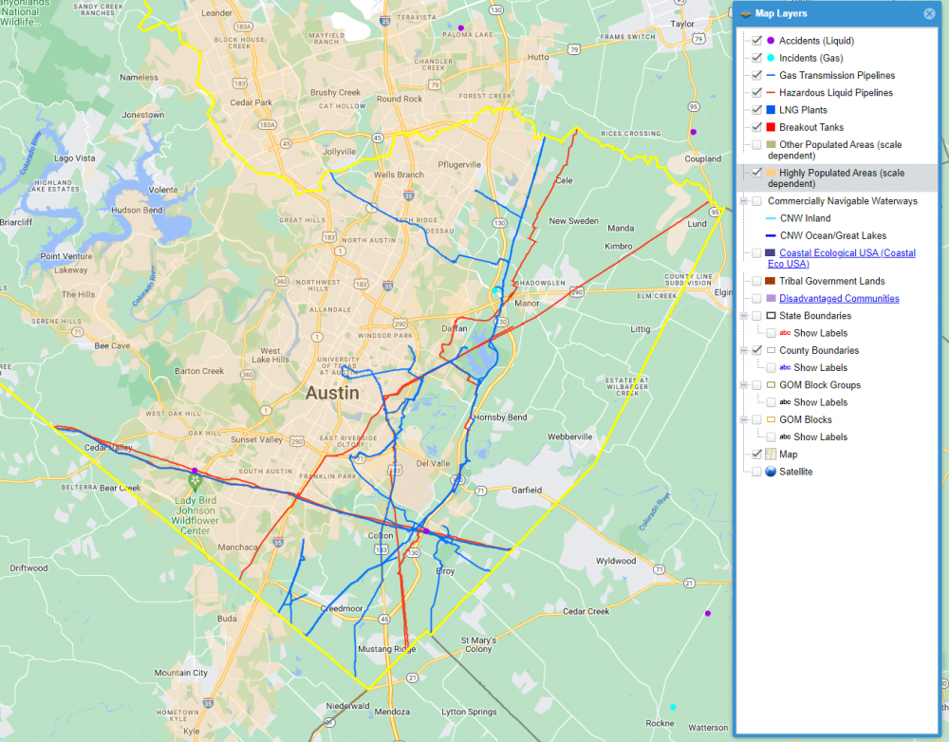This screenshot has height=742, width=949.
Task: Click the Breakout Tanks red color swatch
Action: [x=771, y=127]
